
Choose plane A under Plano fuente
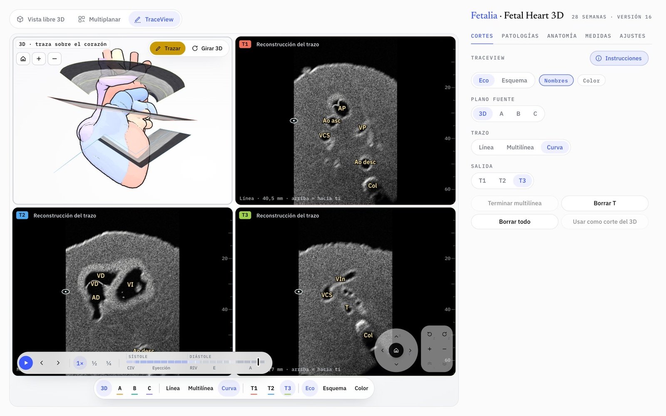coord(501,114)
